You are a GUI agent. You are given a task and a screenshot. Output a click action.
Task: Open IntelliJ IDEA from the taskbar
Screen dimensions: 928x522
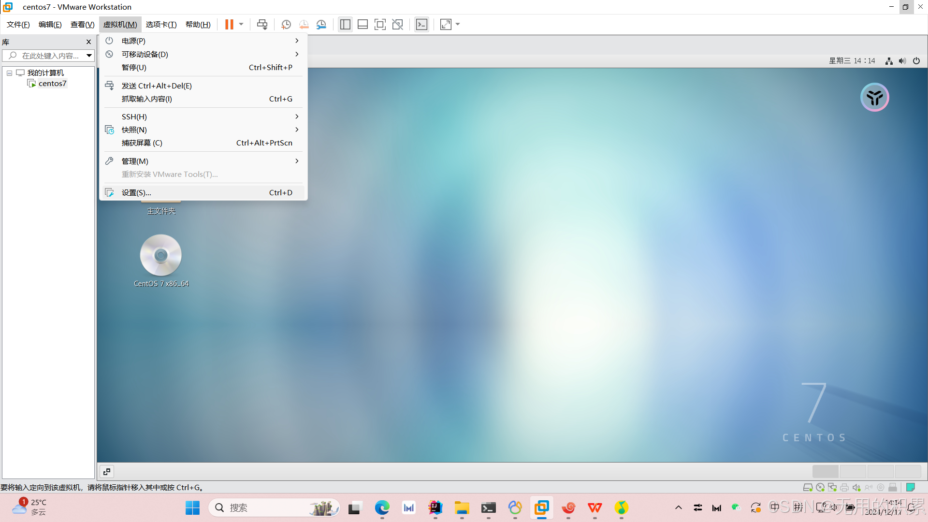(x=435, y=507)
